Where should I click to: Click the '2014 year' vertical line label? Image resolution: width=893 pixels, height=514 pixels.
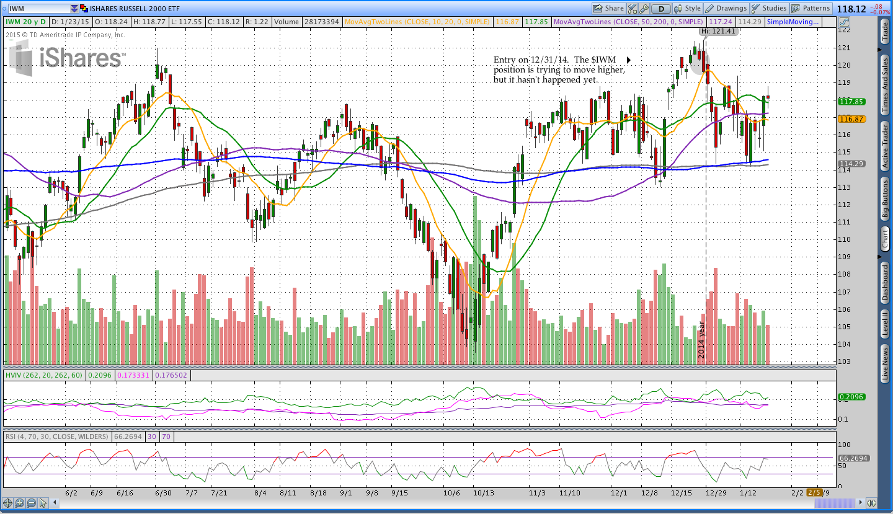pos(702,341)
